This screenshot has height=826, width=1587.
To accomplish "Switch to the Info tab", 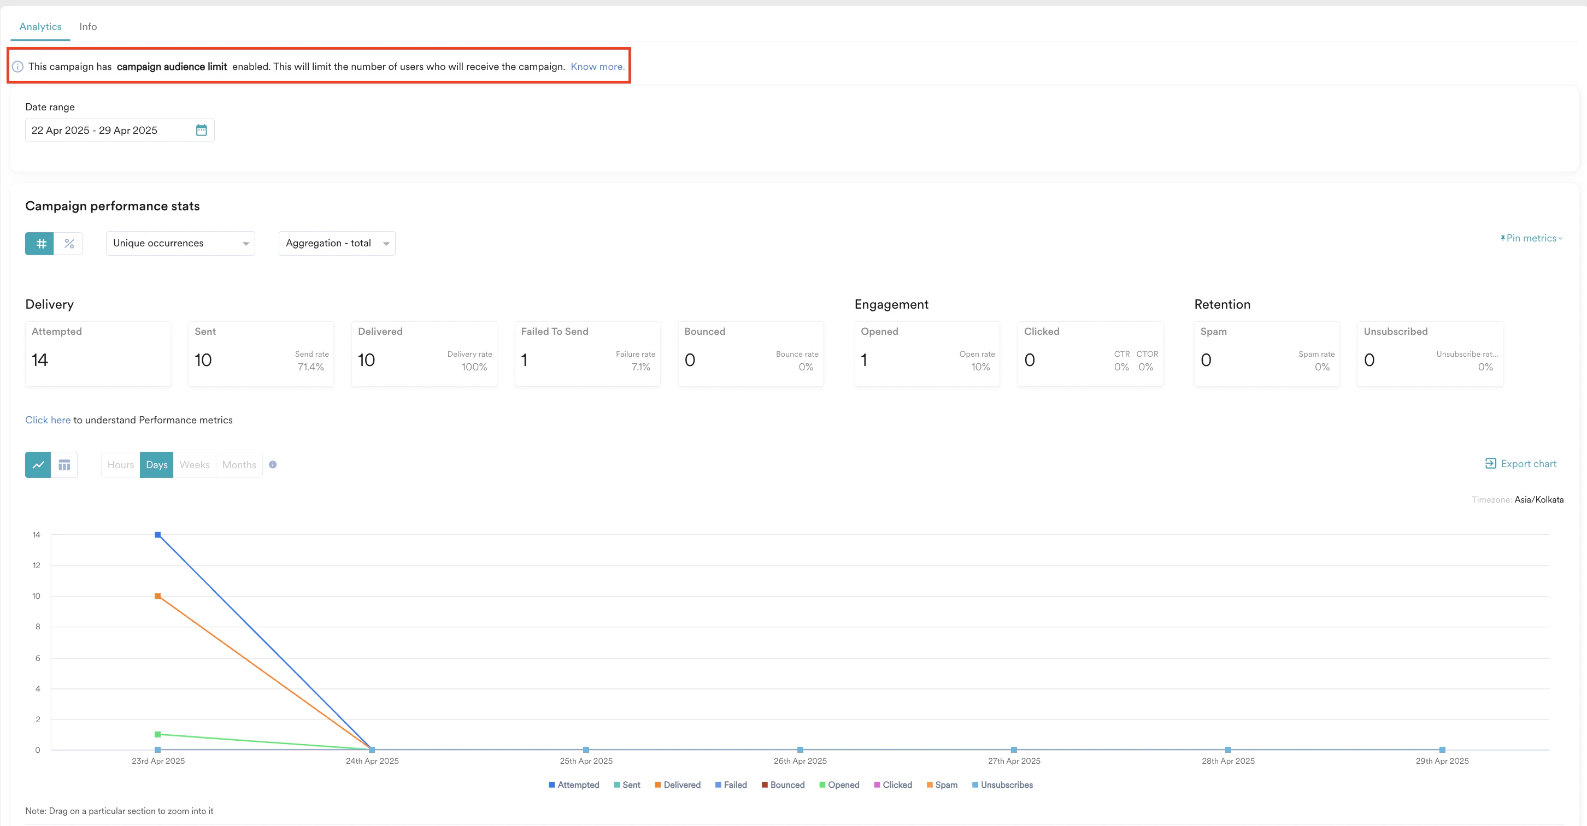I will [x=87, y=26].
